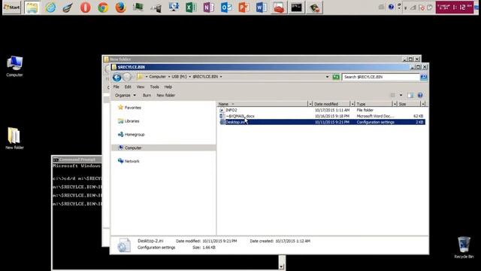This screenshot has width=481, height=271.
Task: Open the view options dropdown arrow
Action: pos(401,96)
